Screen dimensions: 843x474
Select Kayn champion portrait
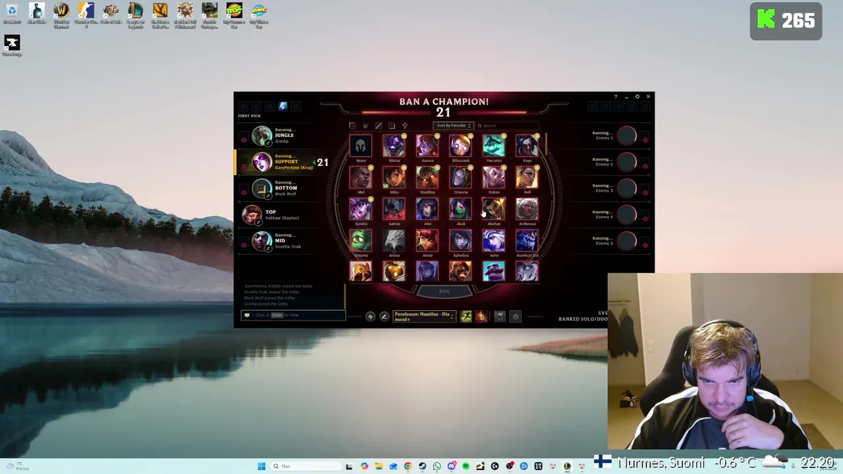tap(527, 145)
